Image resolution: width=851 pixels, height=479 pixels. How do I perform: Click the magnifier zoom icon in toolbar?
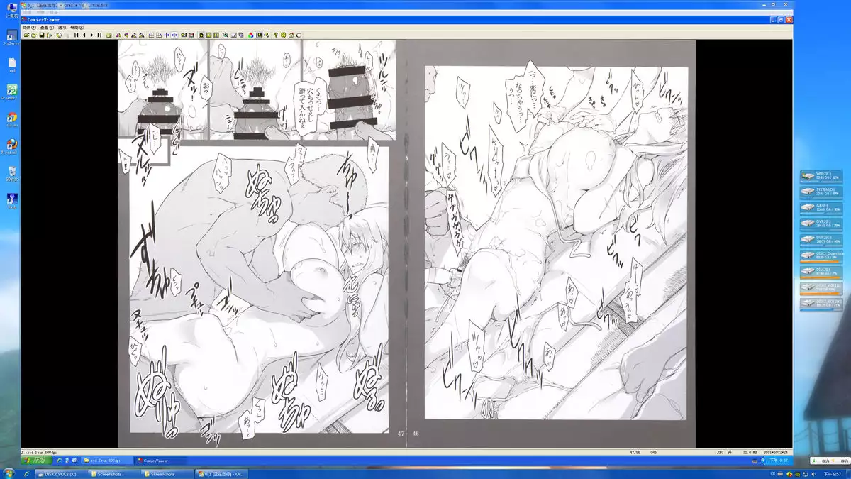tap(226, 34)
